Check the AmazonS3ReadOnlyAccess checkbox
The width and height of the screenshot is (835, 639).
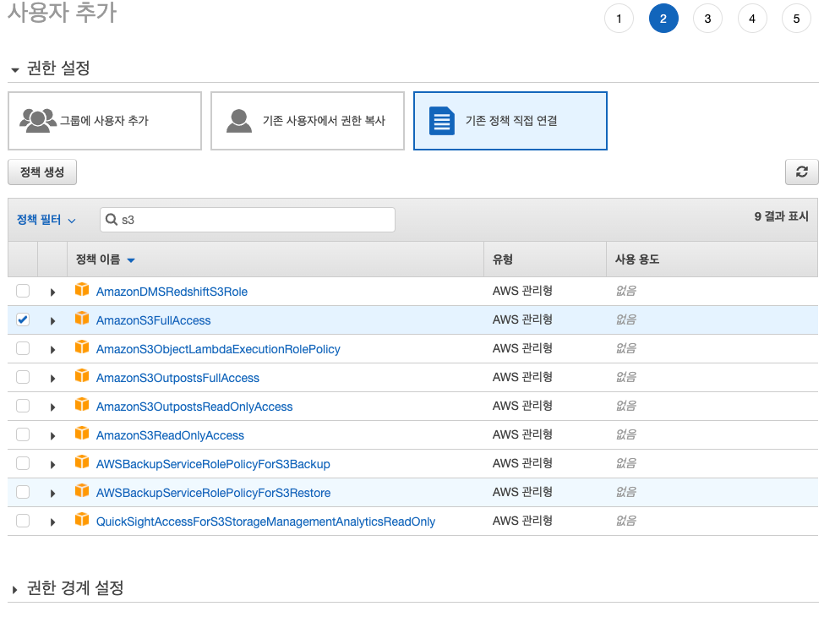23,434
